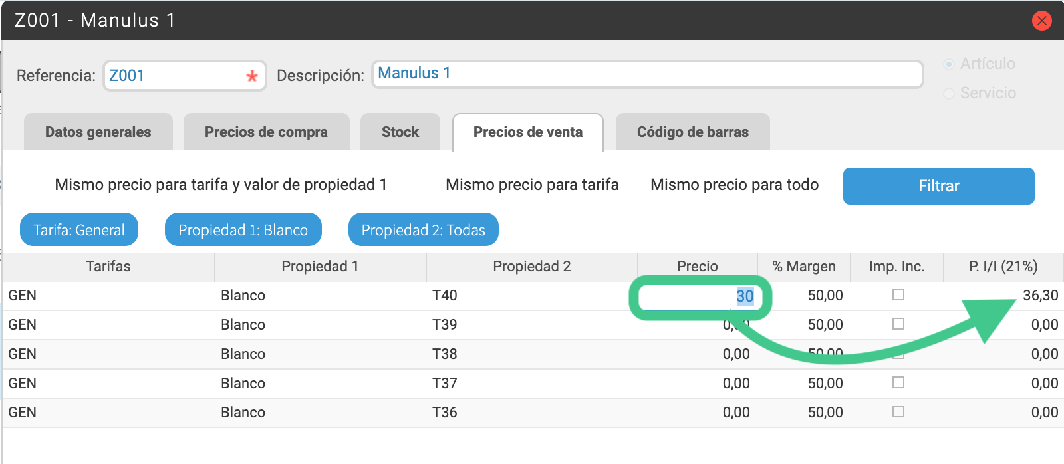This screenshot has height=464, width=1064.
Task: Enable Imp. Inc. checkbox for T40 row
Action: tap(898, 294)
